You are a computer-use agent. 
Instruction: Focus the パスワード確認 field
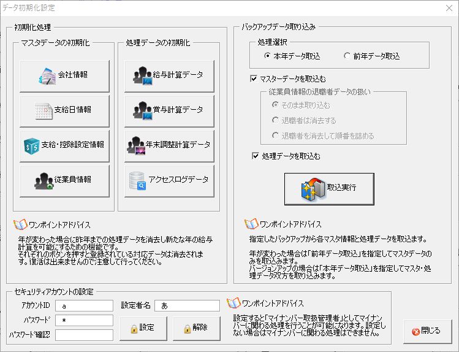coord(84,335)
